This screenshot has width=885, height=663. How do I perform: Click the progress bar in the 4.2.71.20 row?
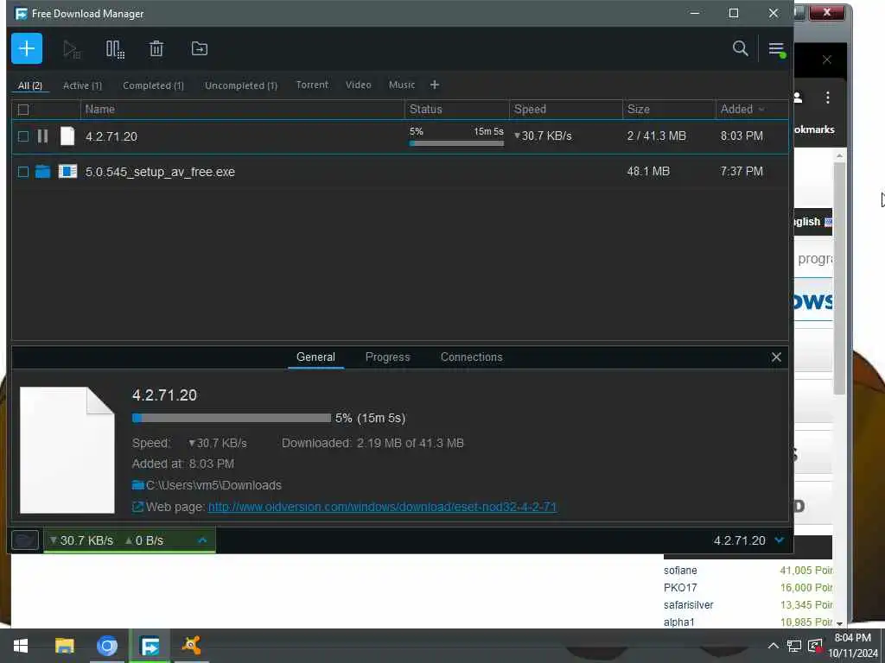tap(456, 143)
